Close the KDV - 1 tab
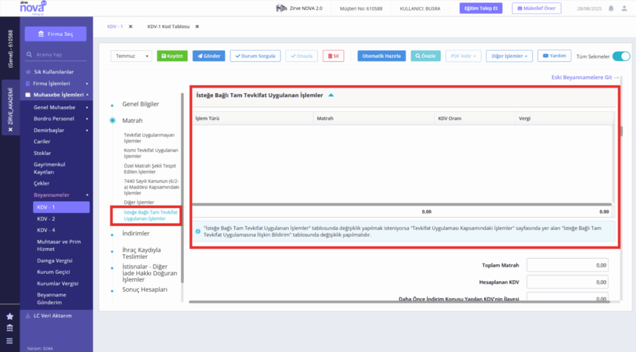This screenshot has height=352, width=636. (x=130, y=26)
